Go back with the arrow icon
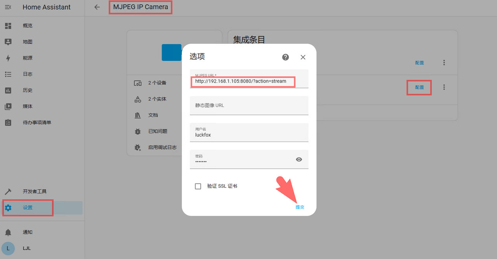Viewport: 497px width, 259px height. [x=97, y=7]
